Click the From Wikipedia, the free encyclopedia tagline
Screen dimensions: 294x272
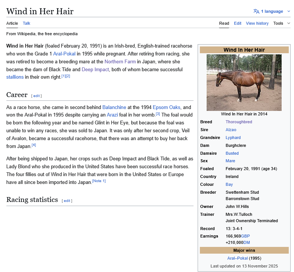(x=42, y=34)
